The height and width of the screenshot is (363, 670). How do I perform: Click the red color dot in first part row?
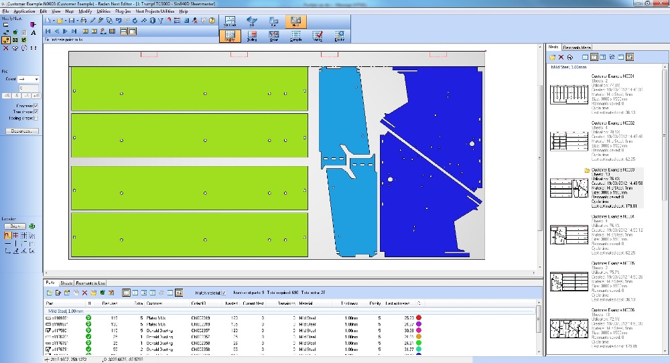(x=419, y=317)
